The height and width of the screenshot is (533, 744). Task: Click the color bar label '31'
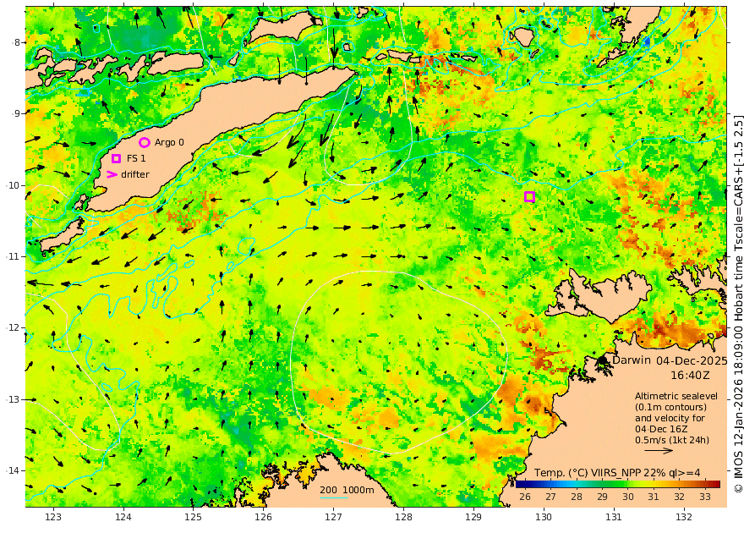pyautogui.click(x=654, y=497)
